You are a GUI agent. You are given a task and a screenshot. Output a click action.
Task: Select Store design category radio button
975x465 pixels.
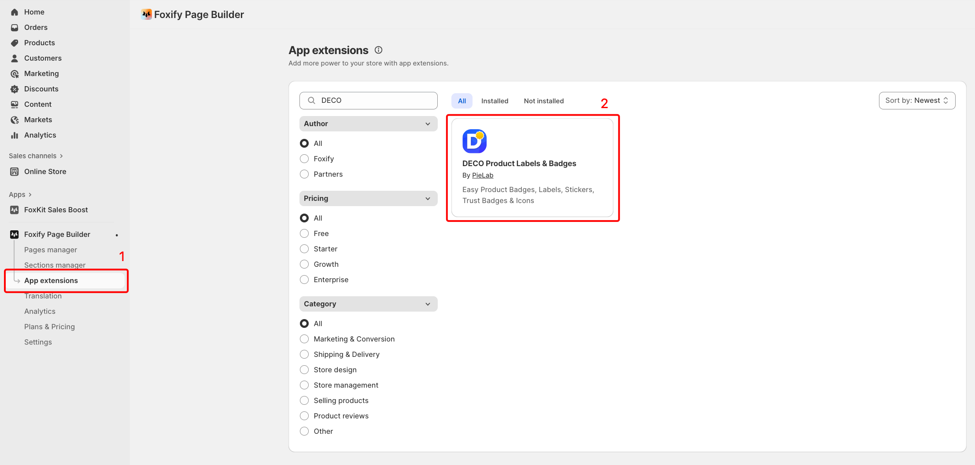point(304,370)
